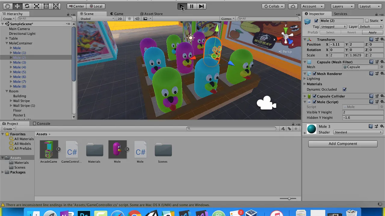Toggle the Mole (2) active checkbox
385x216 pixels.
click(x=316, y=21)
